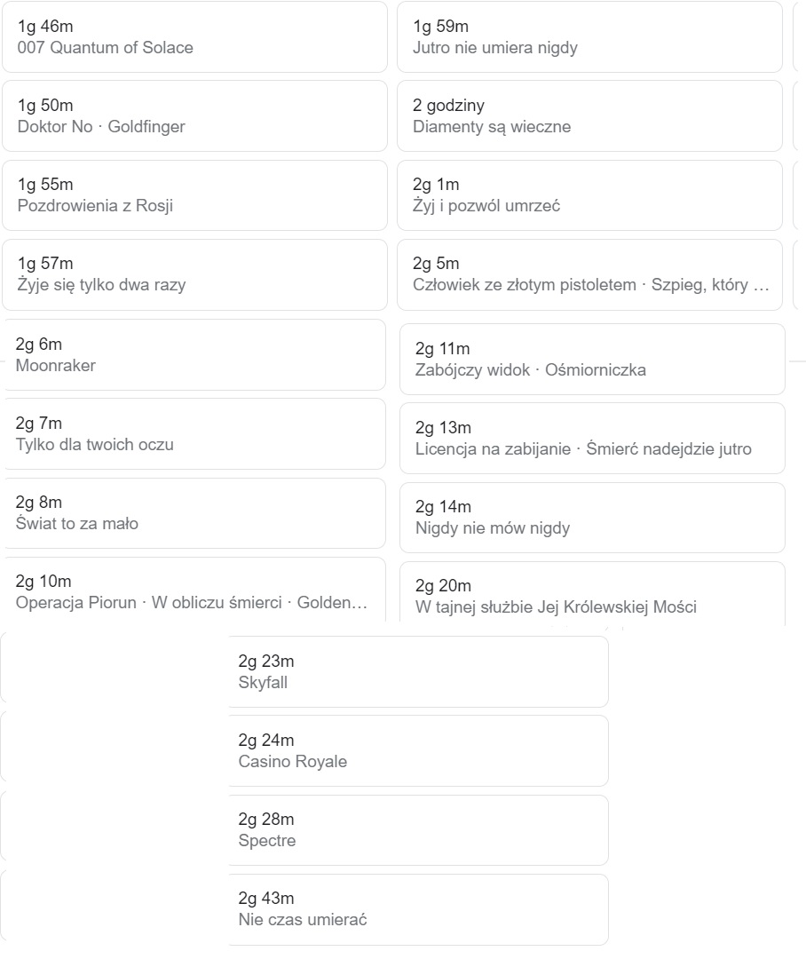Select the Pozdrowienia z Rosji card
The width and height of the screenshot is (806, 959).
[x=194, y=195]
